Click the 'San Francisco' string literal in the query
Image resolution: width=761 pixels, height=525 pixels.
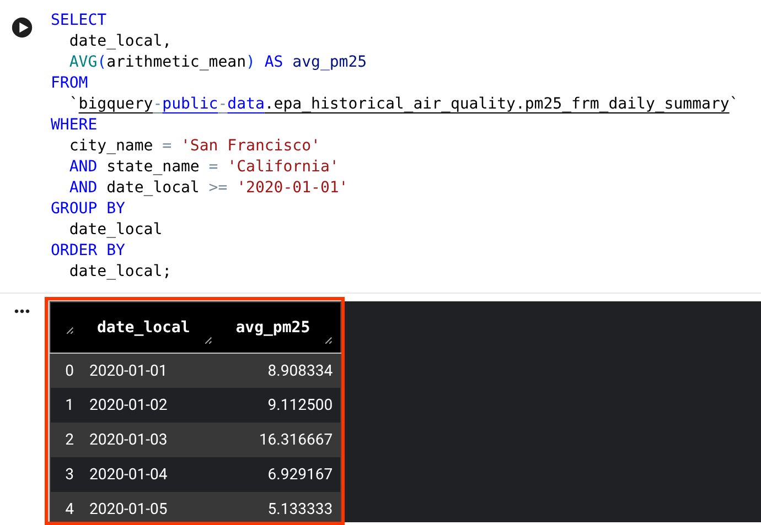251,145
